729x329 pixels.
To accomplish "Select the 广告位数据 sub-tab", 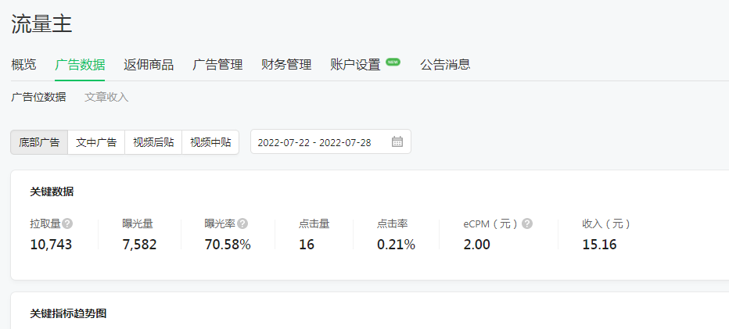I will tap(38, 97).
